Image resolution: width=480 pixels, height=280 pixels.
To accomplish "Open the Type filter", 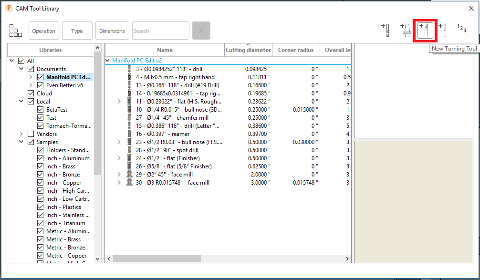I will pos(77,31).
